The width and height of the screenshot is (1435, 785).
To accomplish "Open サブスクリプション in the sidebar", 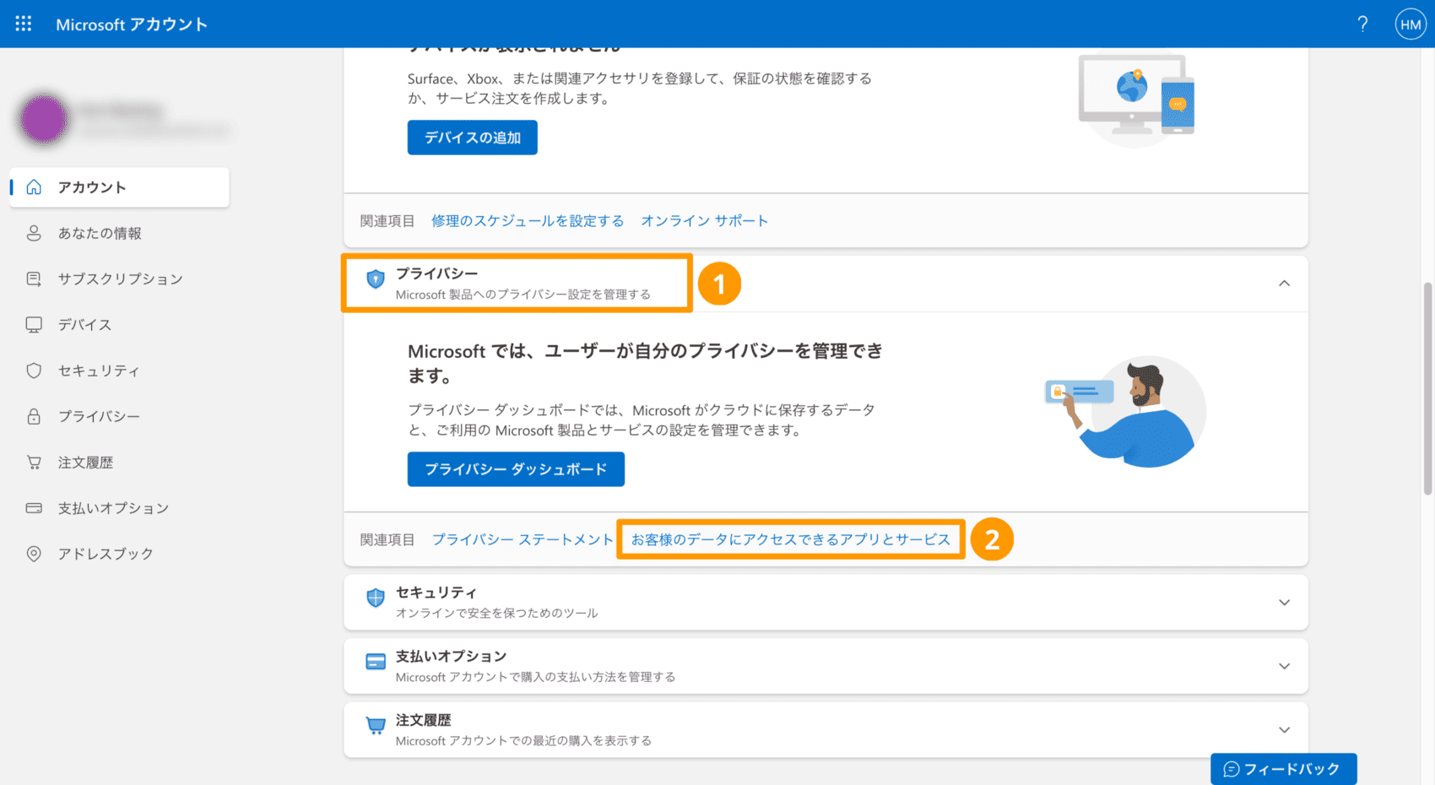I will [x=119, y=279].
